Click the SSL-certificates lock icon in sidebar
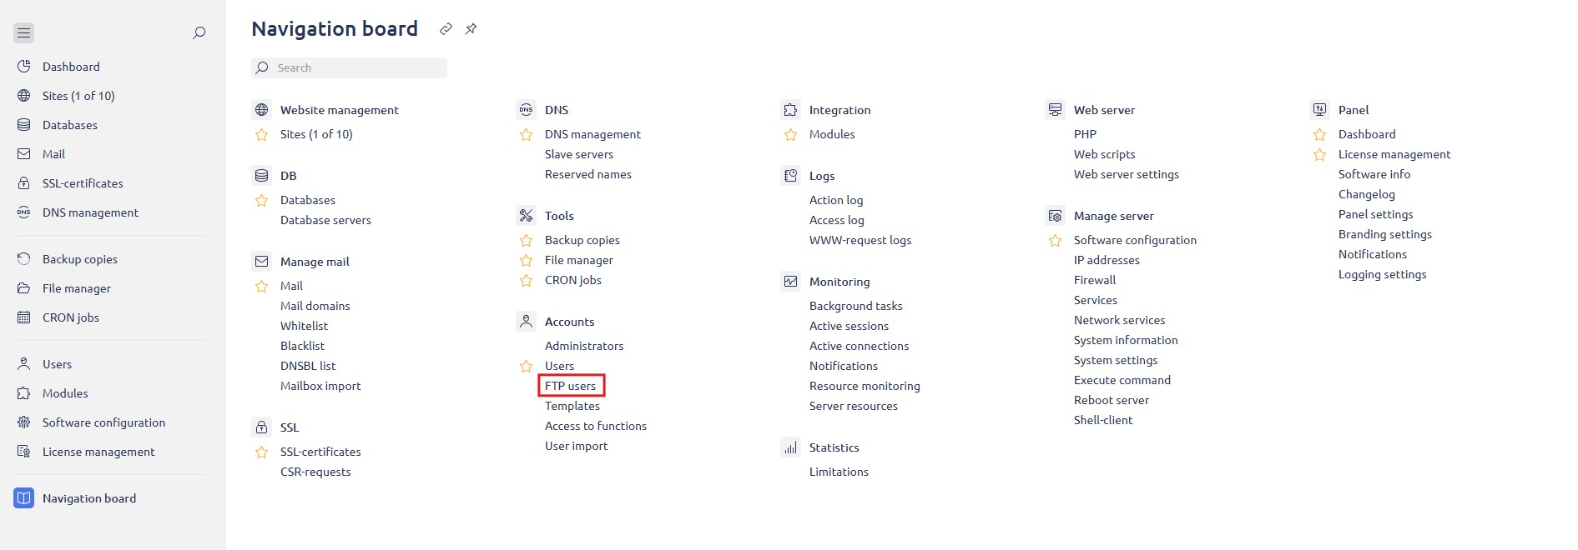Screen dimensions: 1578x550 24,183
